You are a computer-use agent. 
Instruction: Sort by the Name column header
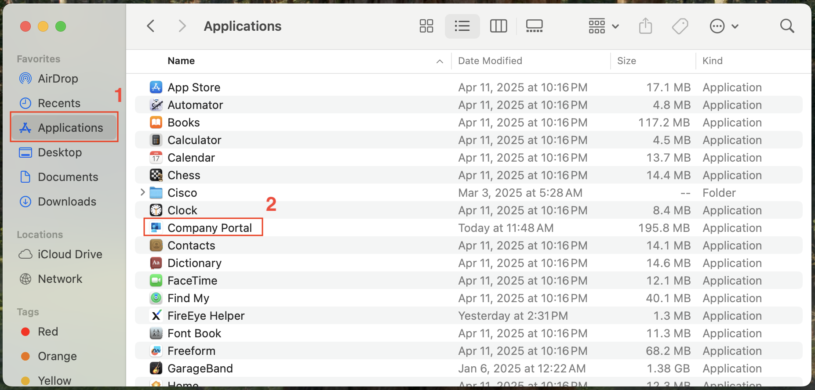click(181, 61)
